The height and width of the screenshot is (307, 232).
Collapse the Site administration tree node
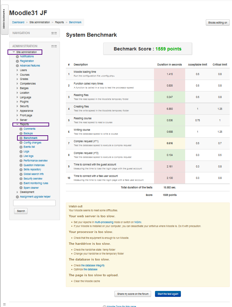click(14, 52)
